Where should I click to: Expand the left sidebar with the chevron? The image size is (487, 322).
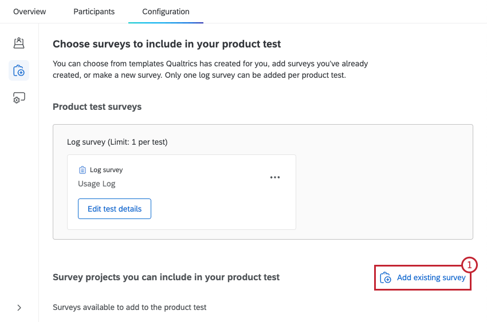tap(19, 308)
